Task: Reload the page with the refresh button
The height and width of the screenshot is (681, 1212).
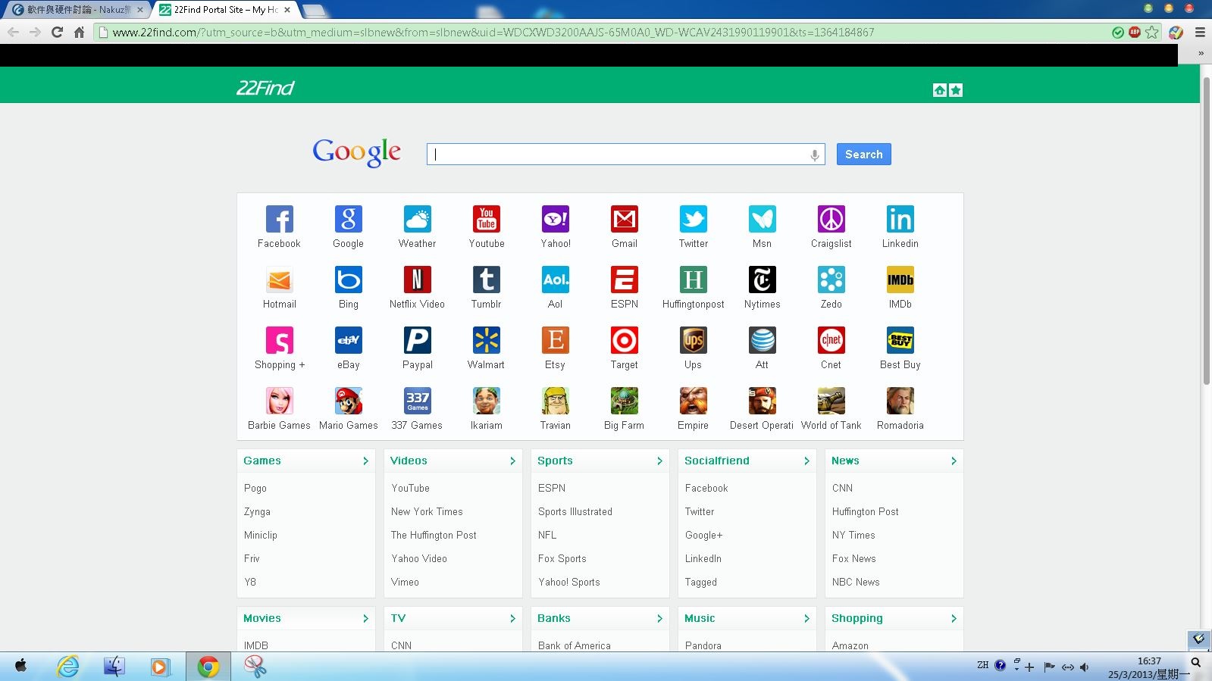Action: click(57, 32)
